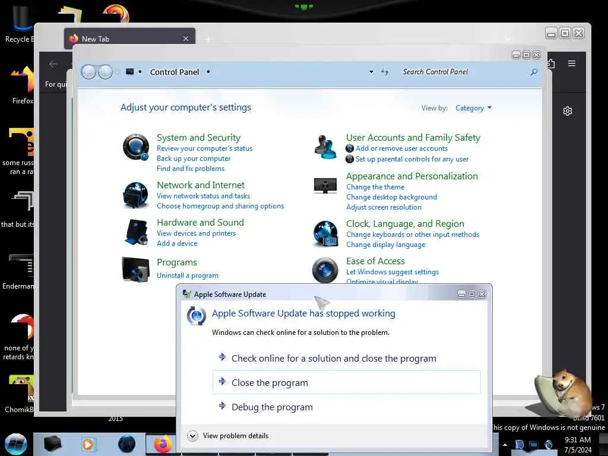The image size is (608, 456).
Task: Click the Ease of Access icon
Action: pos(325,270)
